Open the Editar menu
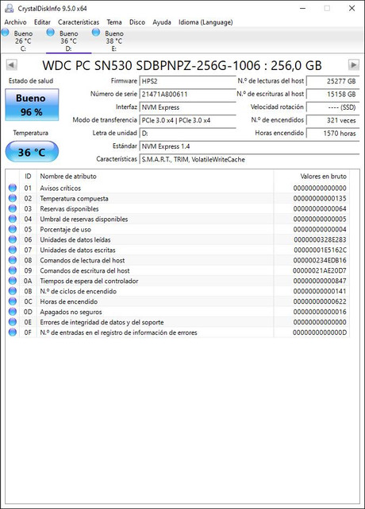This screenshot has width=365, height=509. click(42, 22)
